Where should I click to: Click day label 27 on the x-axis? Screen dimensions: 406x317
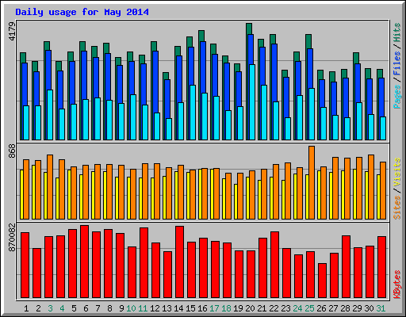click(333, 308)
